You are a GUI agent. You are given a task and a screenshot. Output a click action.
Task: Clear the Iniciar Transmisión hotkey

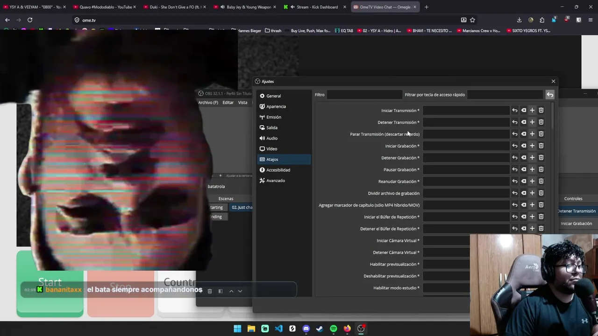coord(523,111)
